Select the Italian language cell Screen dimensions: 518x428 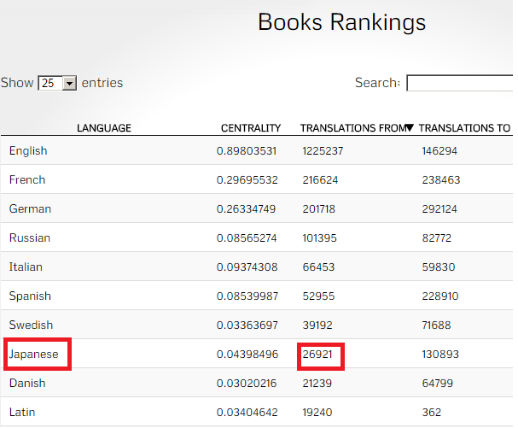[26, 267]
